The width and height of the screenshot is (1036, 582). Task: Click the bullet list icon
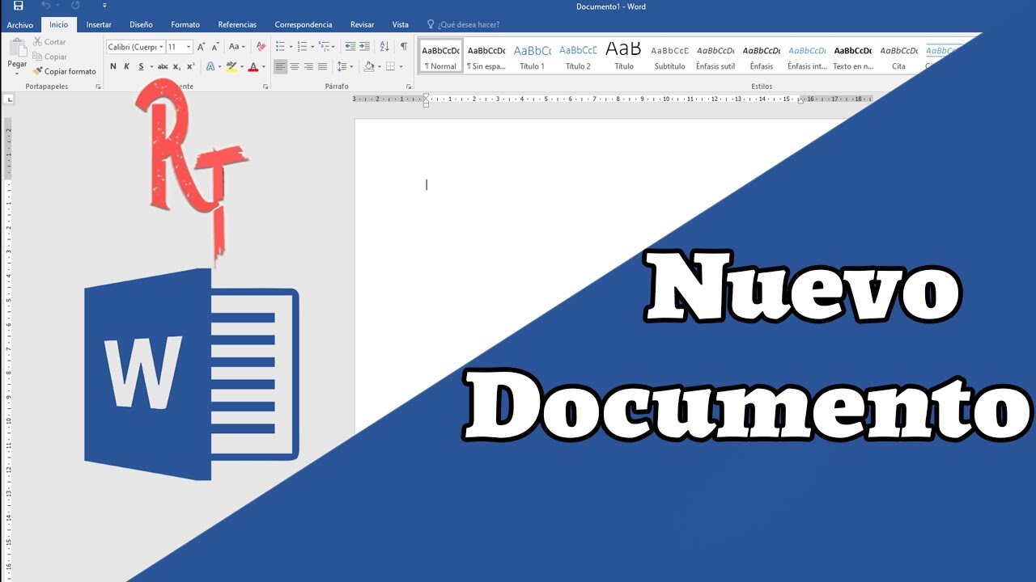(x=280, y=47)
